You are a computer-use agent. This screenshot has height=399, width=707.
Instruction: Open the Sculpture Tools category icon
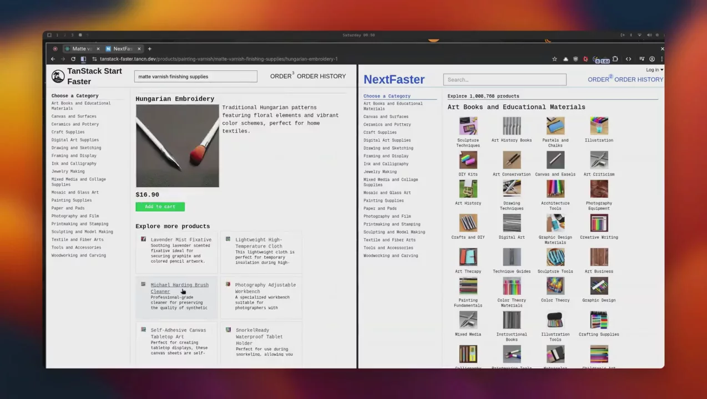coord(555,257)
